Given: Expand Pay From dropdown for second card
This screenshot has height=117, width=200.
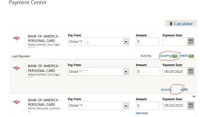Looking at the screenshot, I should tap(126, 72).
